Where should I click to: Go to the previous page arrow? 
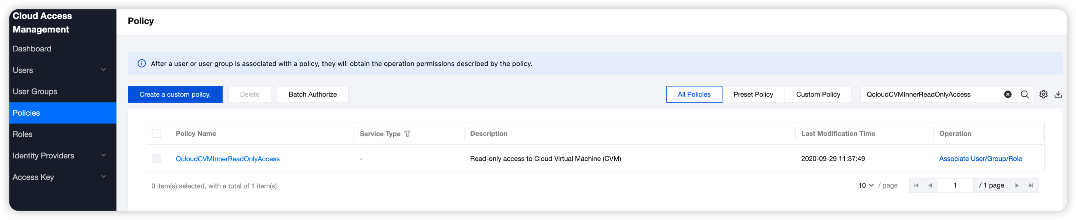point(930,185)
